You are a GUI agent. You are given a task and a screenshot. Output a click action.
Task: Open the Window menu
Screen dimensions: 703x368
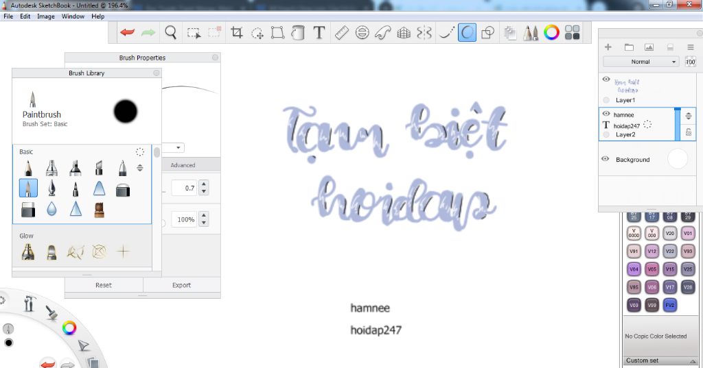coord(73,16)
